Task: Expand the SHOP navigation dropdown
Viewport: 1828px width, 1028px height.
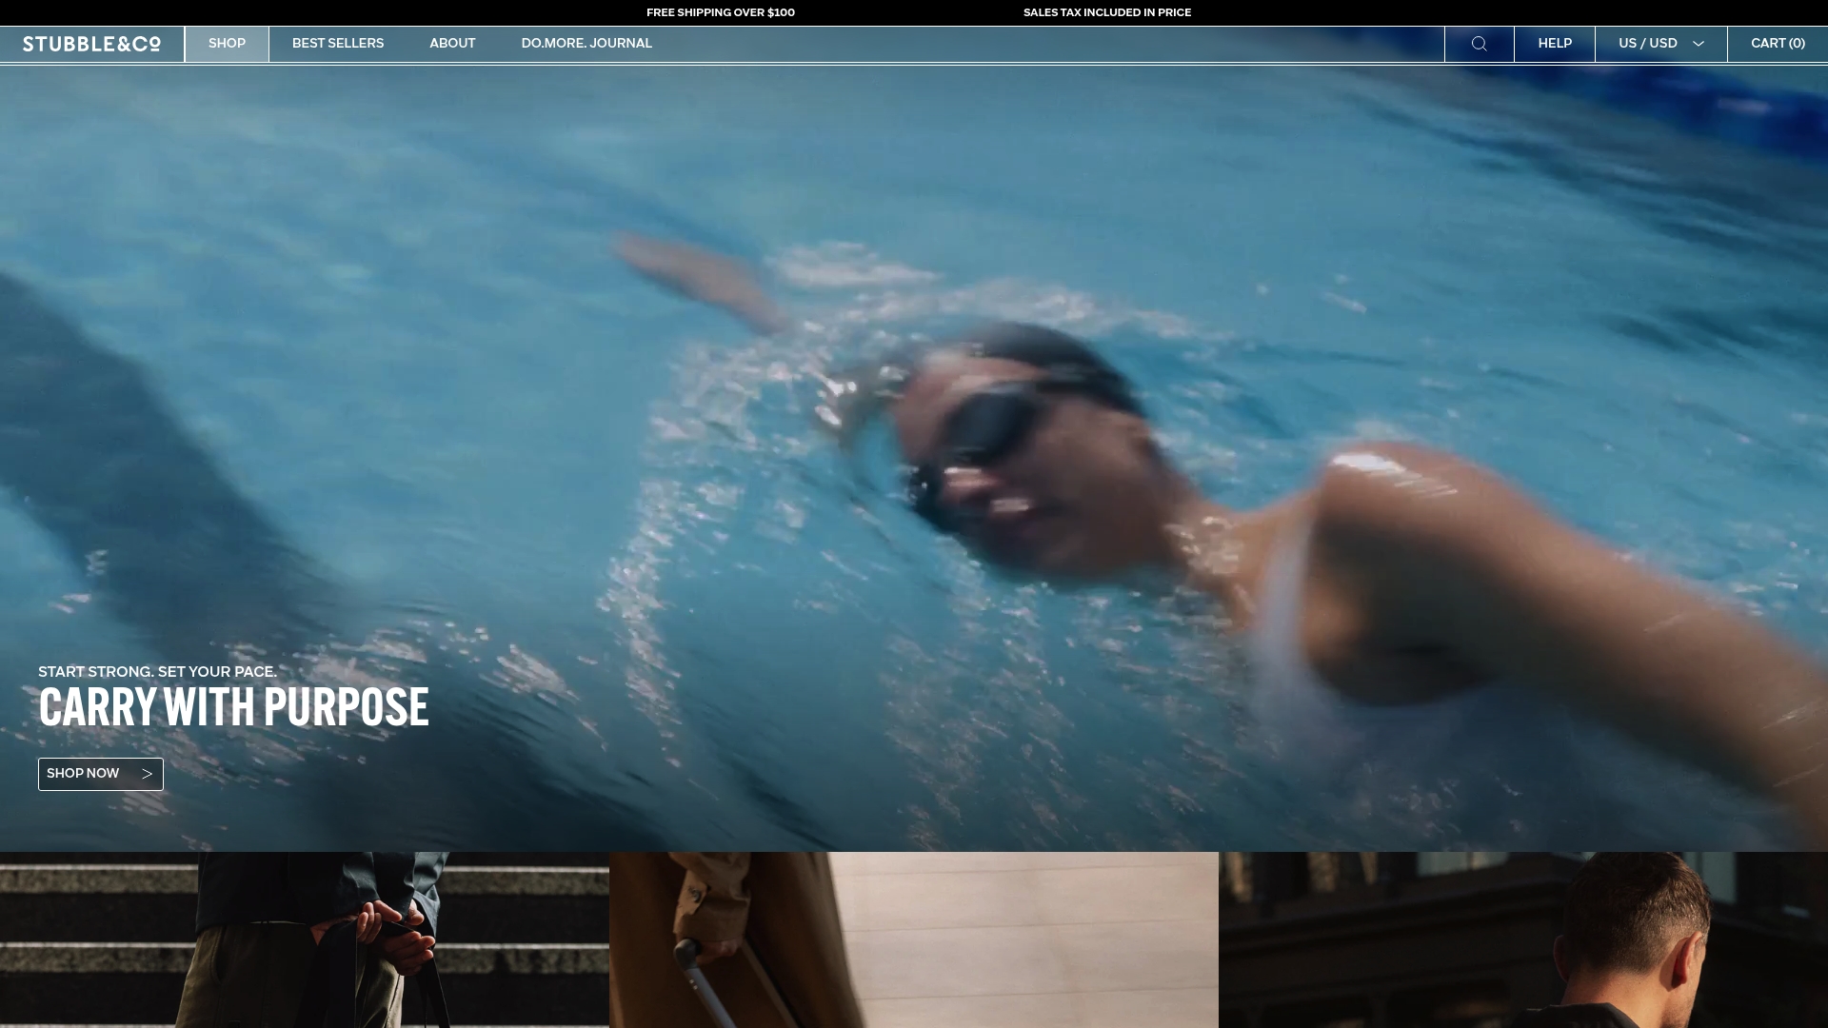Action: point(227,43)
